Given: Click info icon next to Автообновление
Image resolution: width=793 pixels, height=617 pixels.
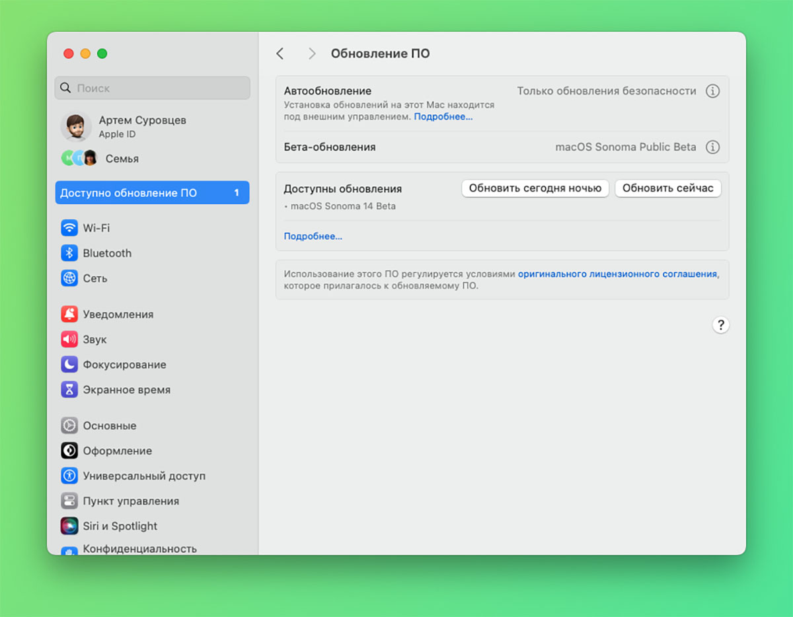Looking at the screenshot, I should click(712, 91).
